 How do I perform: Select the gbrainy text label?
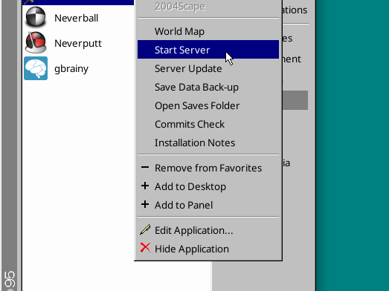tap(71, 69)
